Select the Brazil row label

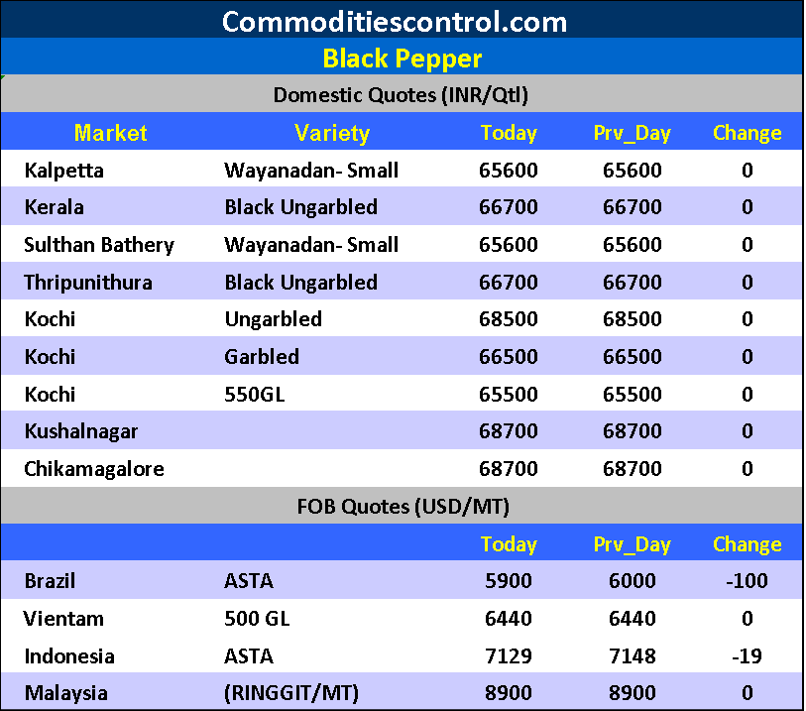[50, 581]
